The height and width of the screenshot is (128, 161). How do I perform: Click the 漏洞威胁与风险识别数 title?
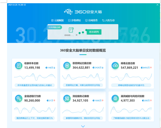[x=133, y=96]
